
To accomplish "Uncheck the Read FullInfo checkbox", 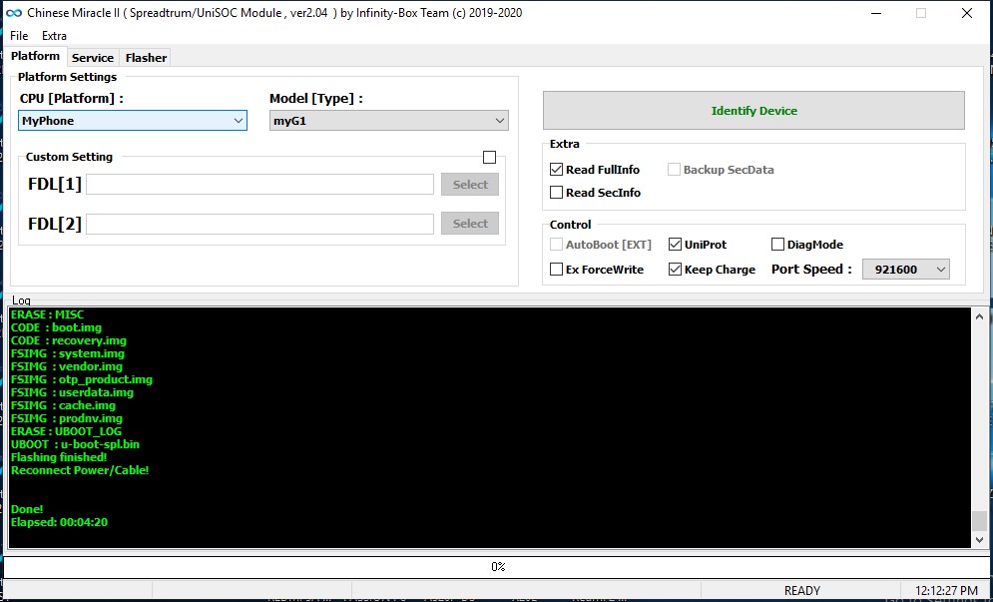I will pyautogui.click(x=557, y=170).
